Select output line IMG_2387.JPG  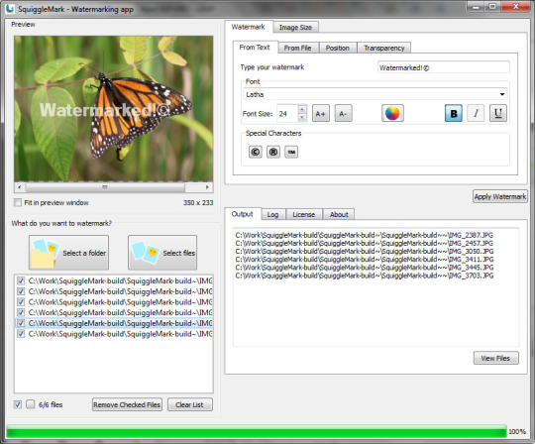pos(365,235)
